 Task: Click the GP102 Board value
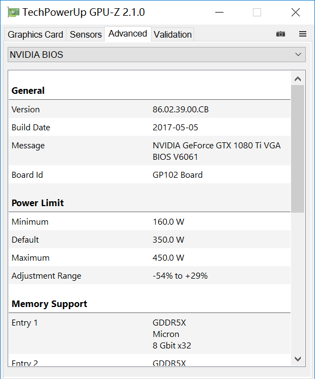point(178,175)
